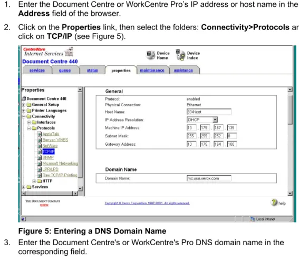Open the Banyan VINES link
299x261 pixels.
point(55,140)
